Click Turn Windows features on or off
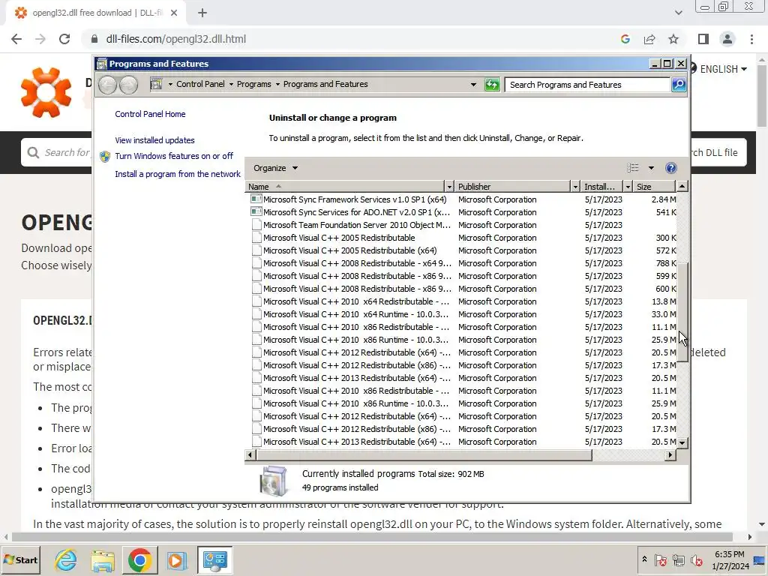Viewport: 768px width, 576px height. point(174,156)
